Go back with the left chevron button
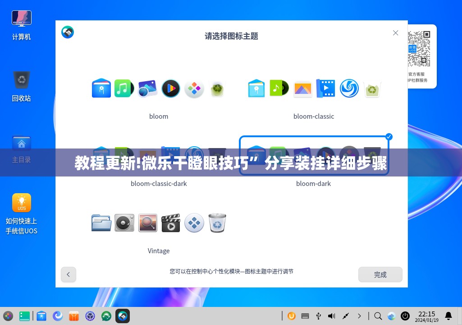This screenshot has height=325, width=462. [x=69, y=274]
